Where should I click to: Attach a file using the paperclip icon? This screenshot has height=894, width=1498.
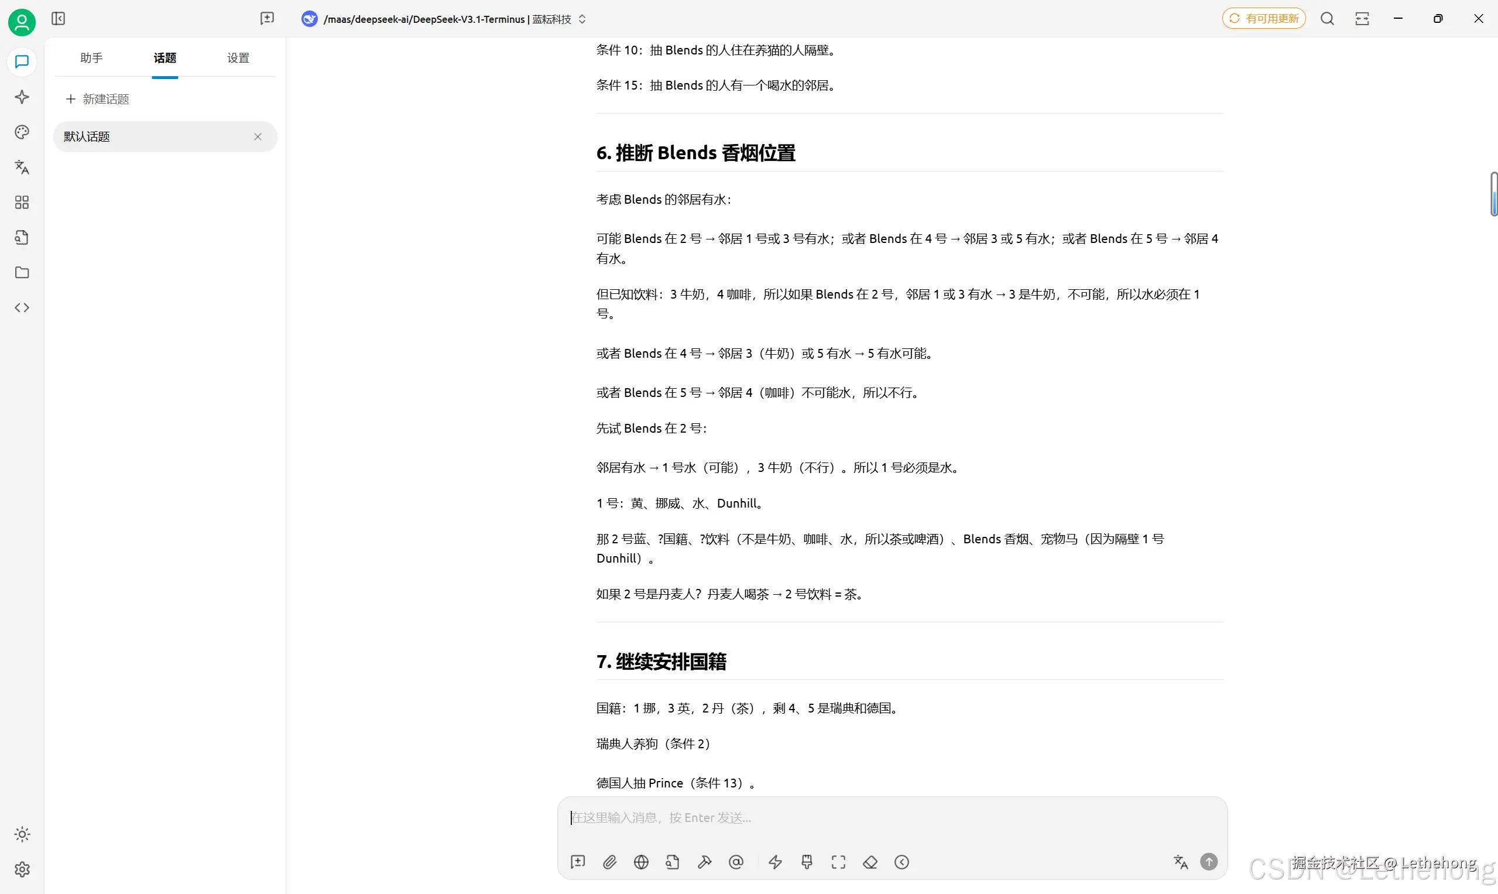610,862
